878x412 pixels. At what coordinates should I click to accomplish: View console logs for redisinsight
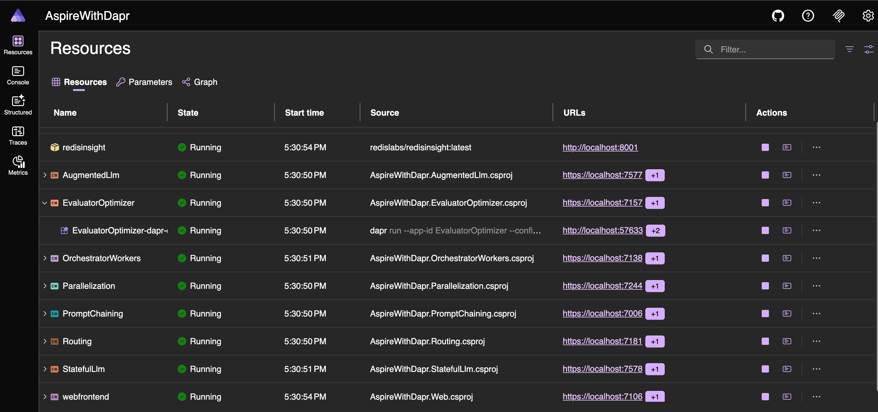click(x=787, y=147)
